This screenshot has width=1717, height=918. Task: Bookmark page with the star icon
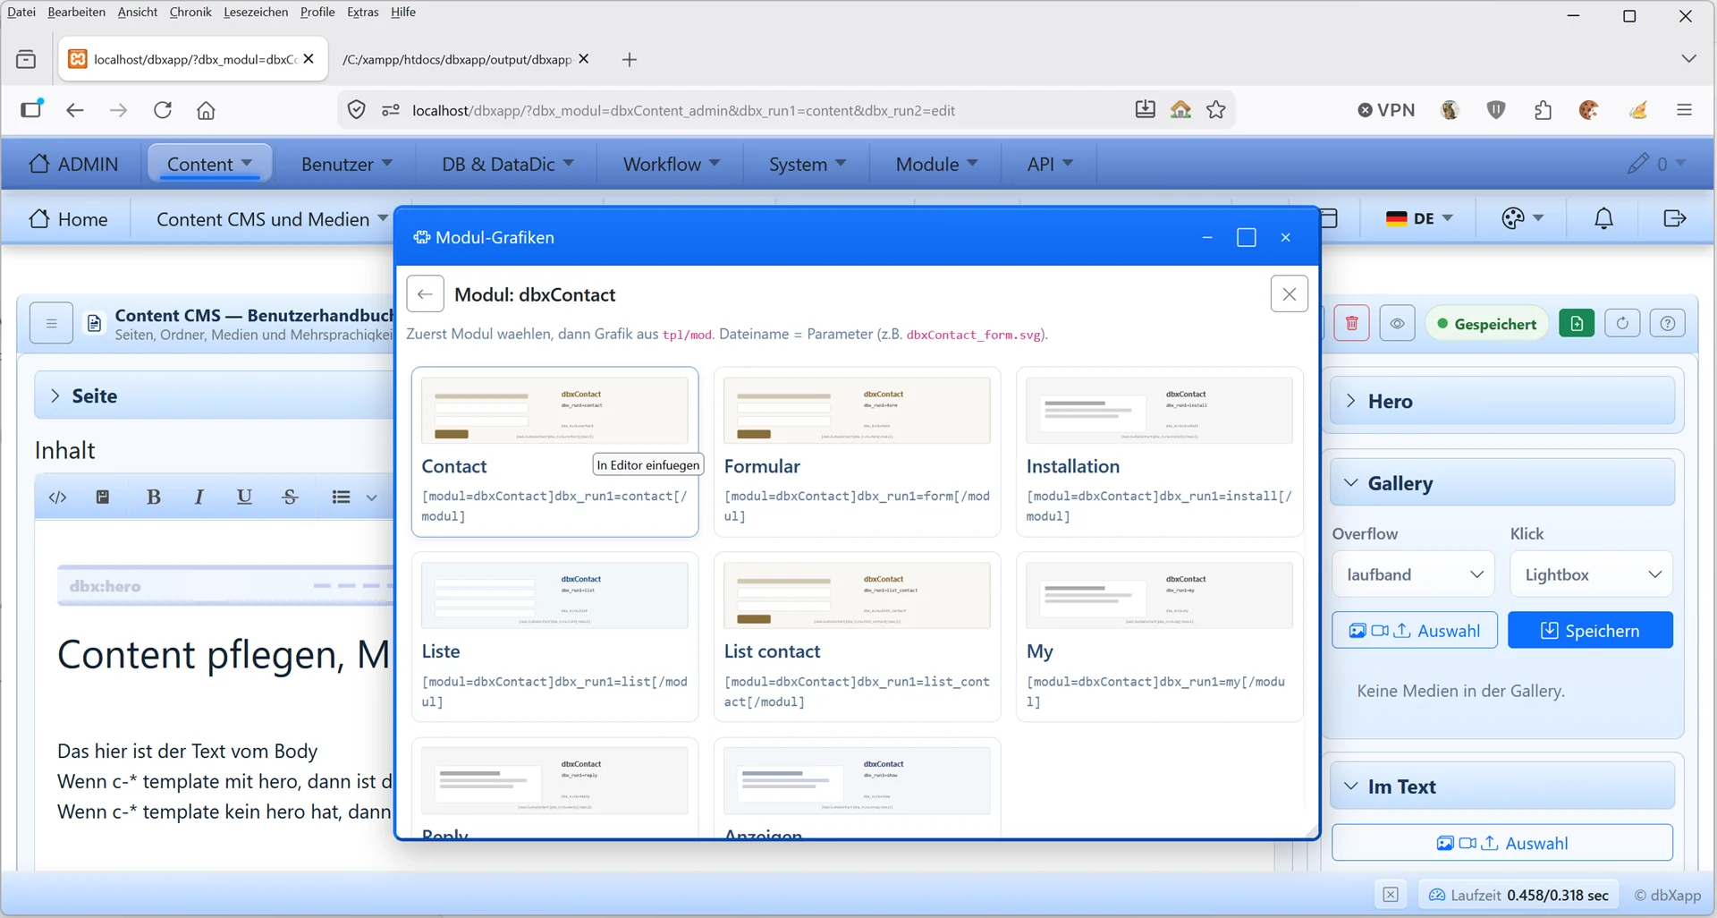pyautogui.click(x=1215, y=110)
